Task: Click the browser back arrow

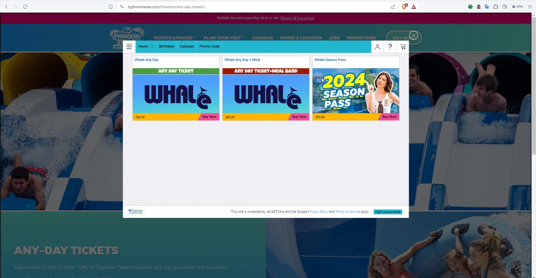Action: coord(6,6)
